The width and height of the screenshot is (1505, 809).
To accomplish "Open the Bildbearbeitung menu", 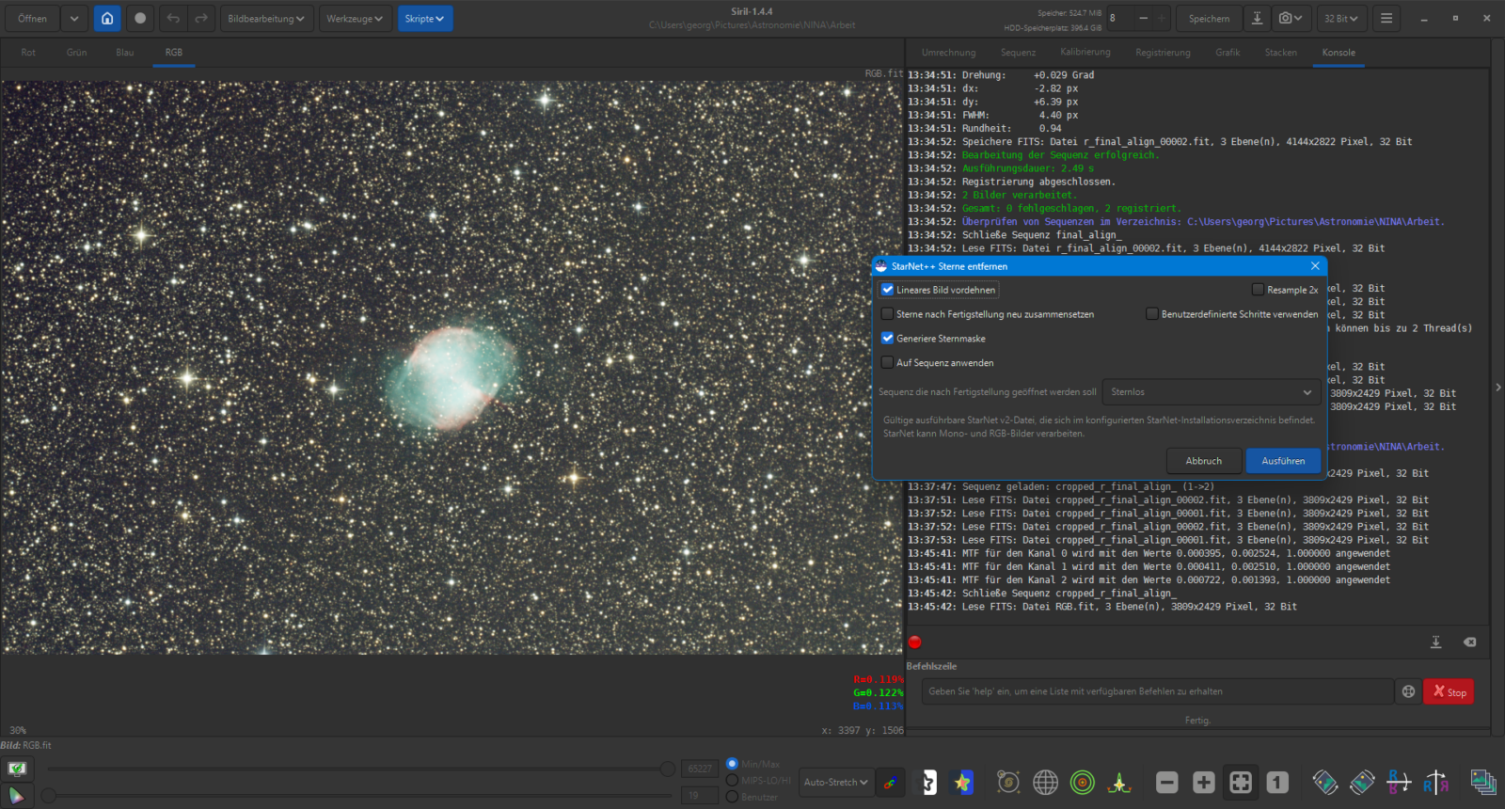I will [266, 18].
